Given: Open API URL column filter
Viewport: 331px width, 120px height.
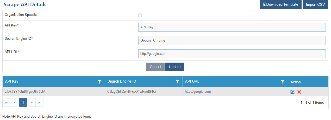Looking at the screenshot, I should click(x=283, y=82).
